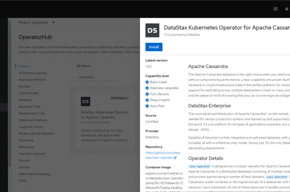Click the Latest version value 1.5.0
The height and width of the screenshot is (192, 290).
coord(148,67)
